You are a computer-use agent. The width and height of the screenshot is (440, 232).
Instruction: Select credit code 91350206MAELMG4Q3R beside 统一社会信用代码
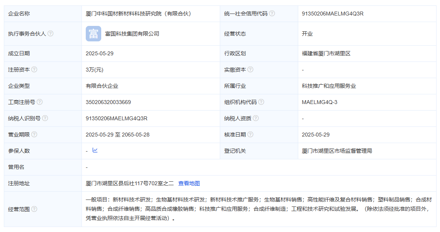tap(333, 14)
